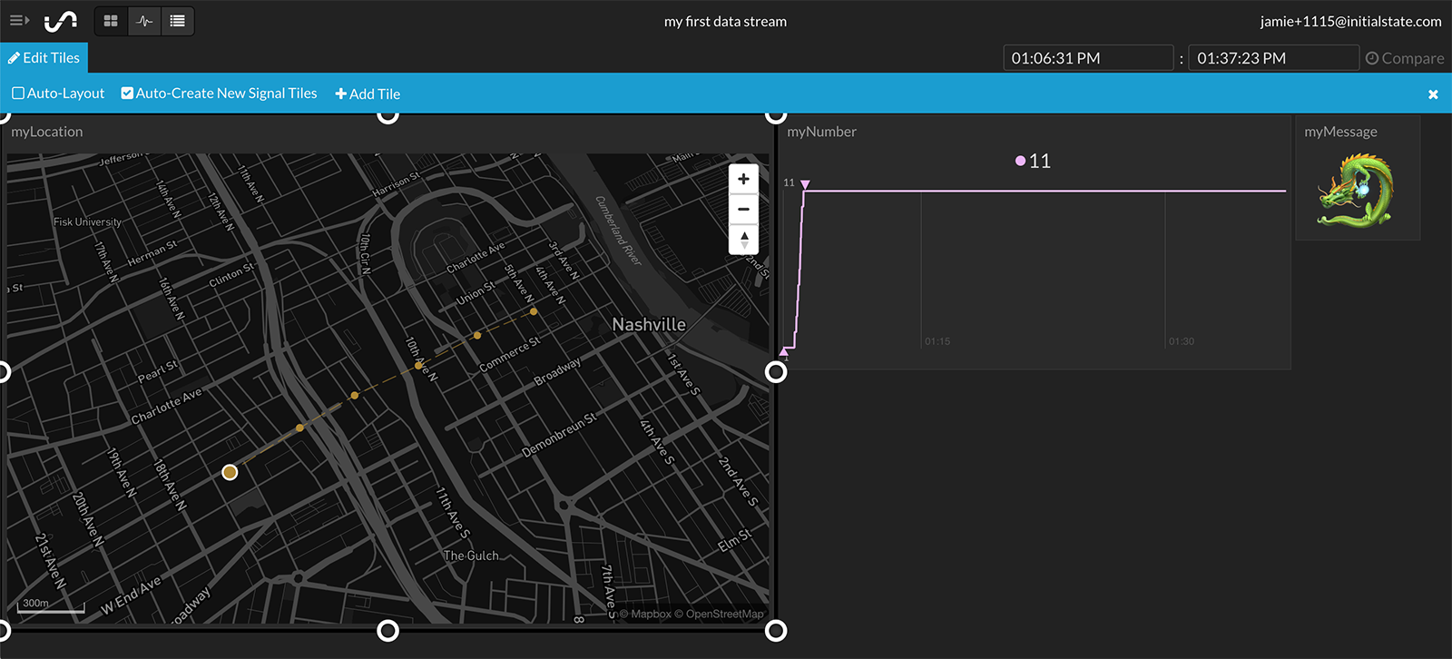The image size is (1452, 659).
Task: Click the start time field 01:06:31 PM
Action: pyautogui.click(x=1087, y=58)
